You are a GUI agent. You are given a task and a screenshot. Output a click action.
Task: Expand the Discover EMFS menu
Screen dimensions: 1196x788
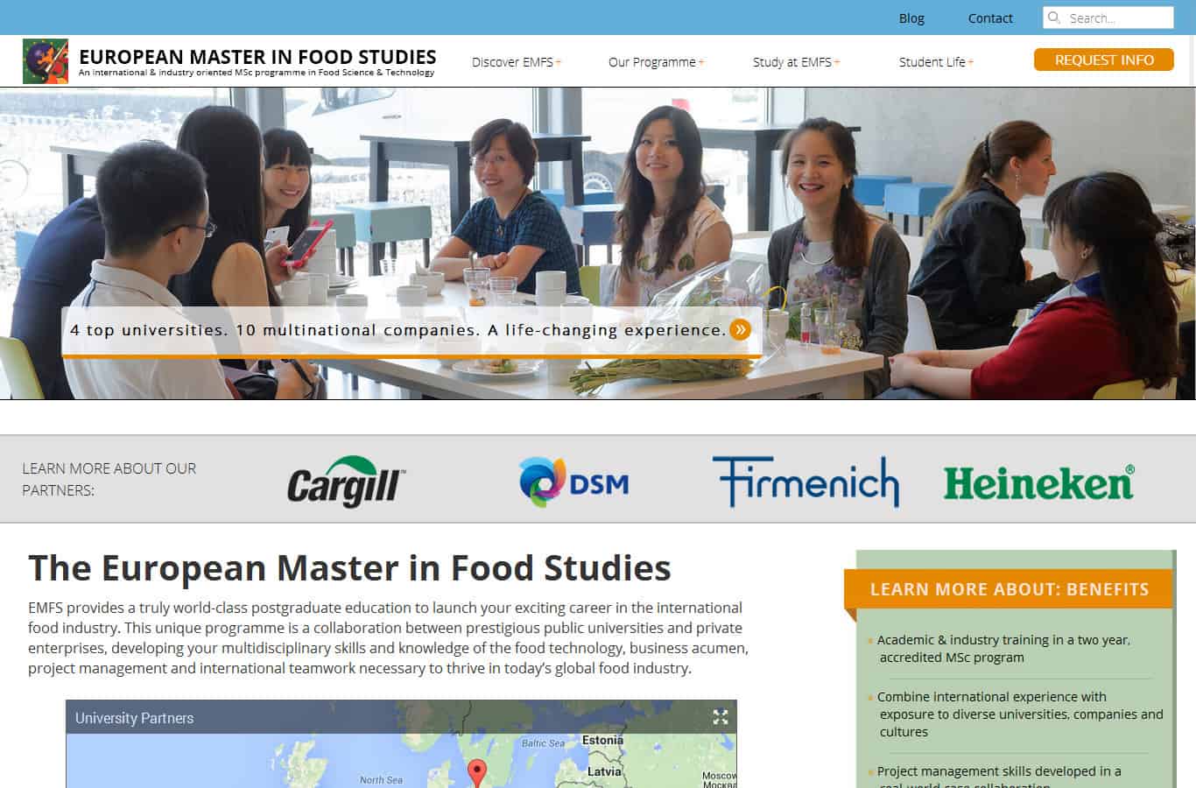tap(516, 62)
